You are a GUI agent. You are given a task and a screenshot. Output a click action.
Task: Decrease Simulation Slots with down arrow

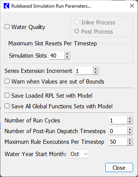pyautogui.click(x=67, y=57)
